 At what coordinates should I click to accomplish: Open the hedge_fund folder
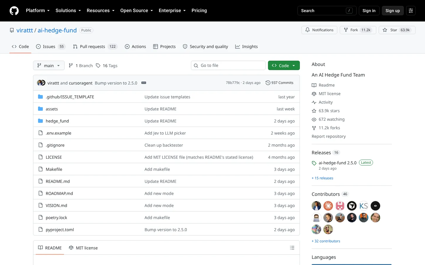(x=57, y=121)
